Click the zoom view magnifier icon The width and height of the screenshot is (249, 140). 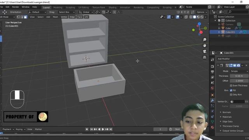click(x=205, y=40)
